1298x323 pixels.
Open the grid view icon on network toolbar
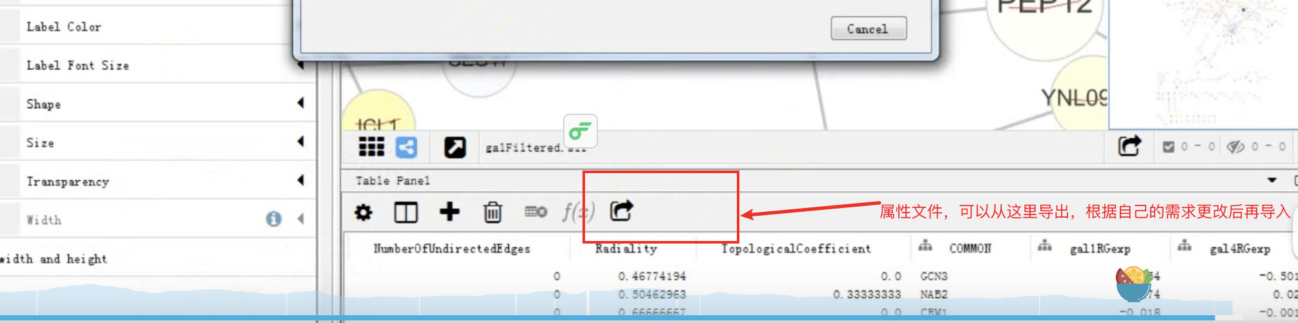tap(371, 147)
